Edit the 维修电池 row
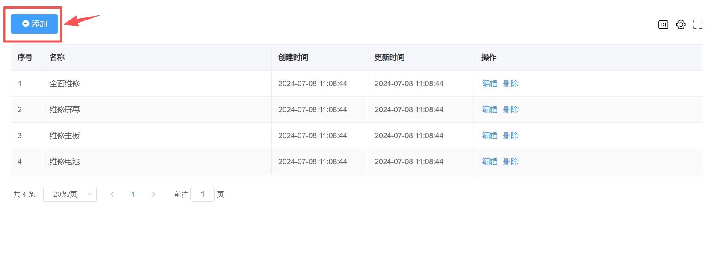The image size is (714, 262). tap(489, 162)
